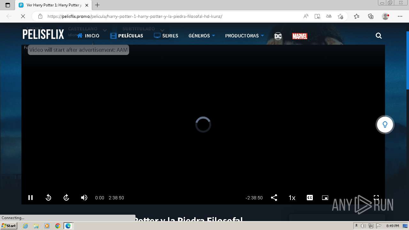View site information lock icon
Viewport: 409px width, 230px height.
[40, 16]
